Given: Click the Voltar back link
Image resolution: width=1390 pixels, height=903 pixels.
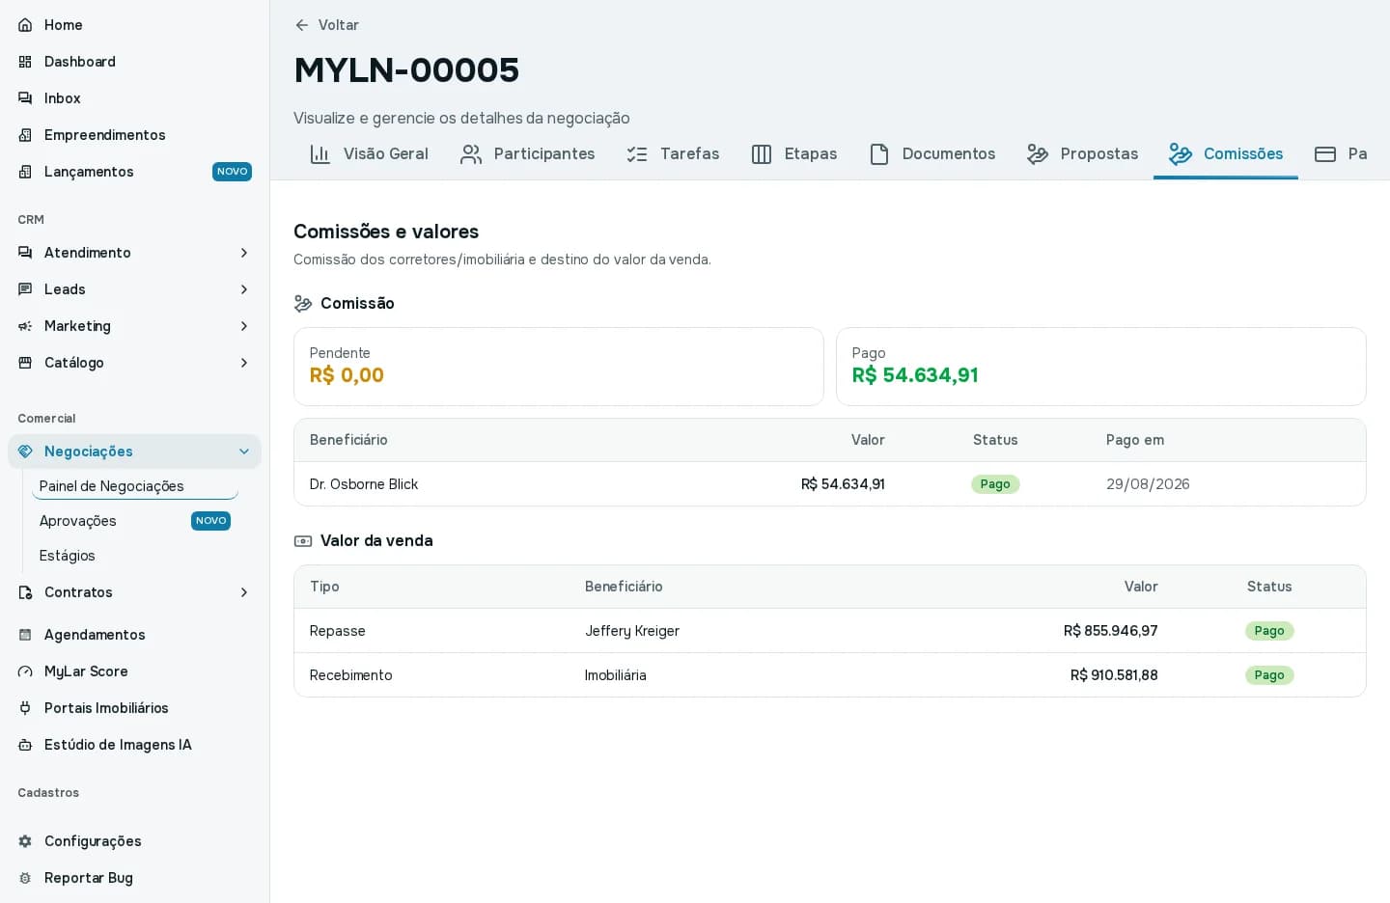Looking at the screenshot, I should [326, 25].
